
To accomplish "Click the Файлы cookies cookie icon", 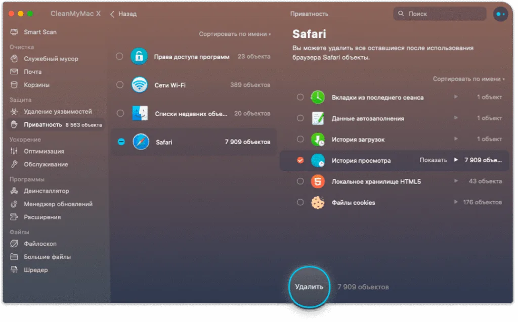I will 318,202.
